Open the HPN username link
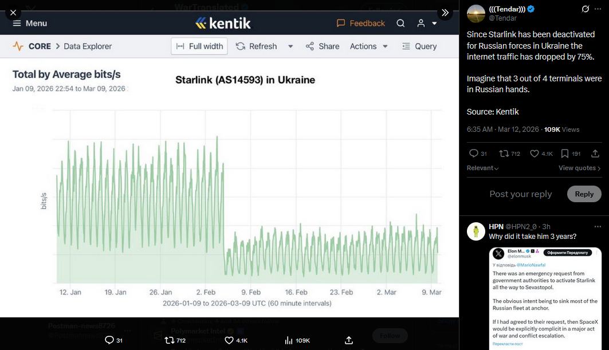 point(496,226)
